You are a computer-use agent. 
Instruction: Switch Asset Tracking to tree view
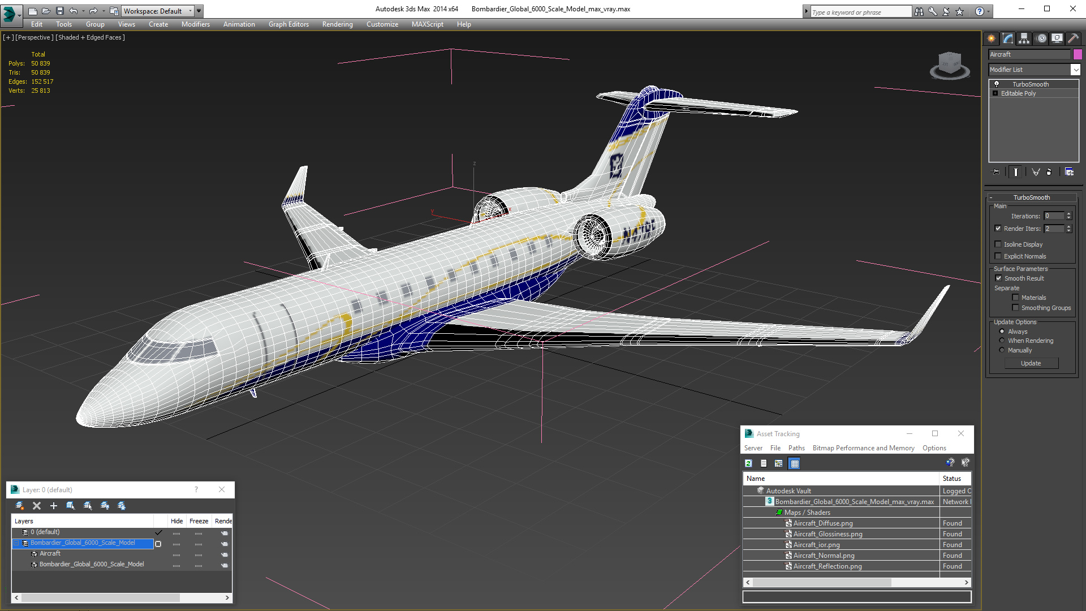click(x=779, y=463)
